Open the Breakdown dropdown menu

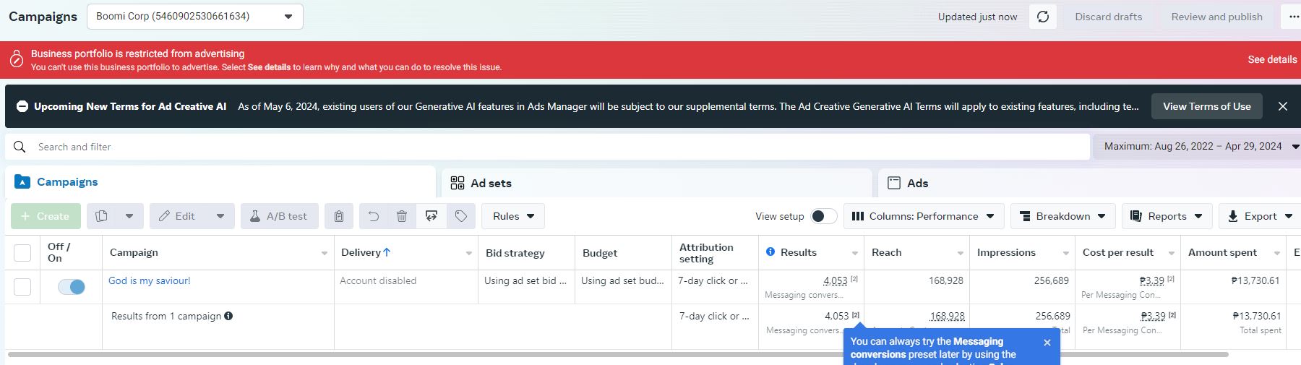[1062, 216]
